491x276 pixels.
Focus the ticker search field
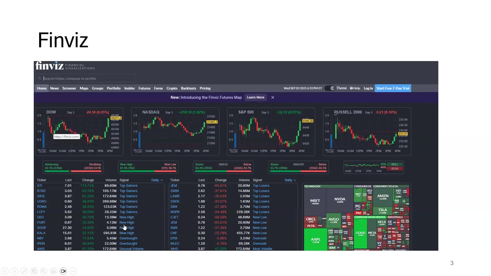[x=86, y=78]
